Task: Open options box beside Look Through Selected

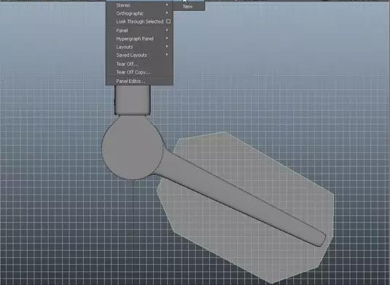Action: click(168, 21)
